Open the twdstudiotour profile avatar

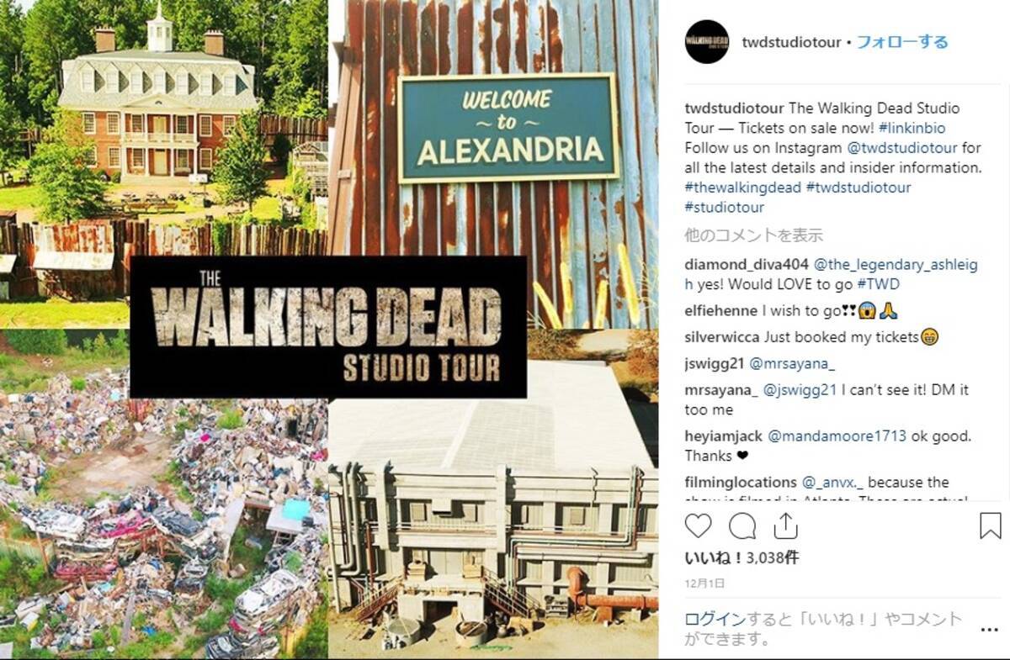(707, 42)
